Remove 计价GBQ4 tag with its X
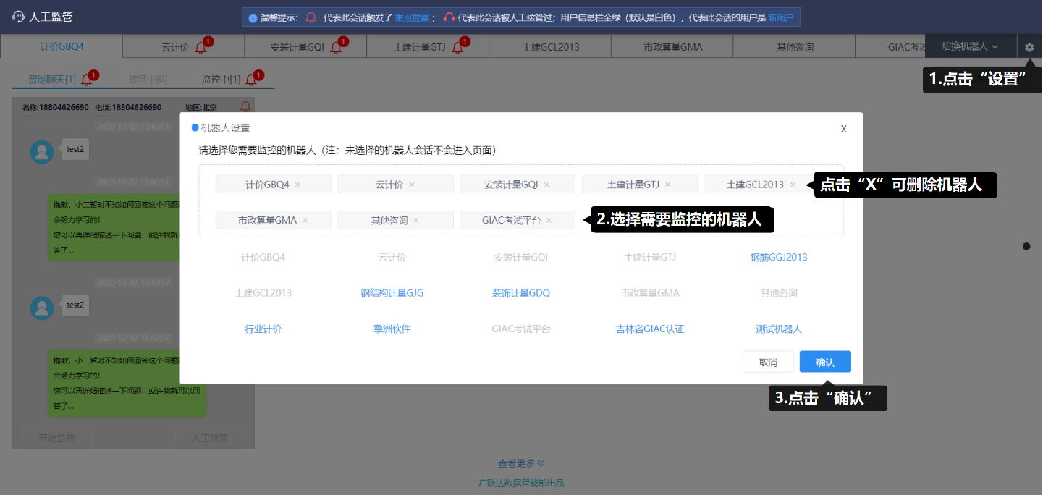 [x=297, y=185]
